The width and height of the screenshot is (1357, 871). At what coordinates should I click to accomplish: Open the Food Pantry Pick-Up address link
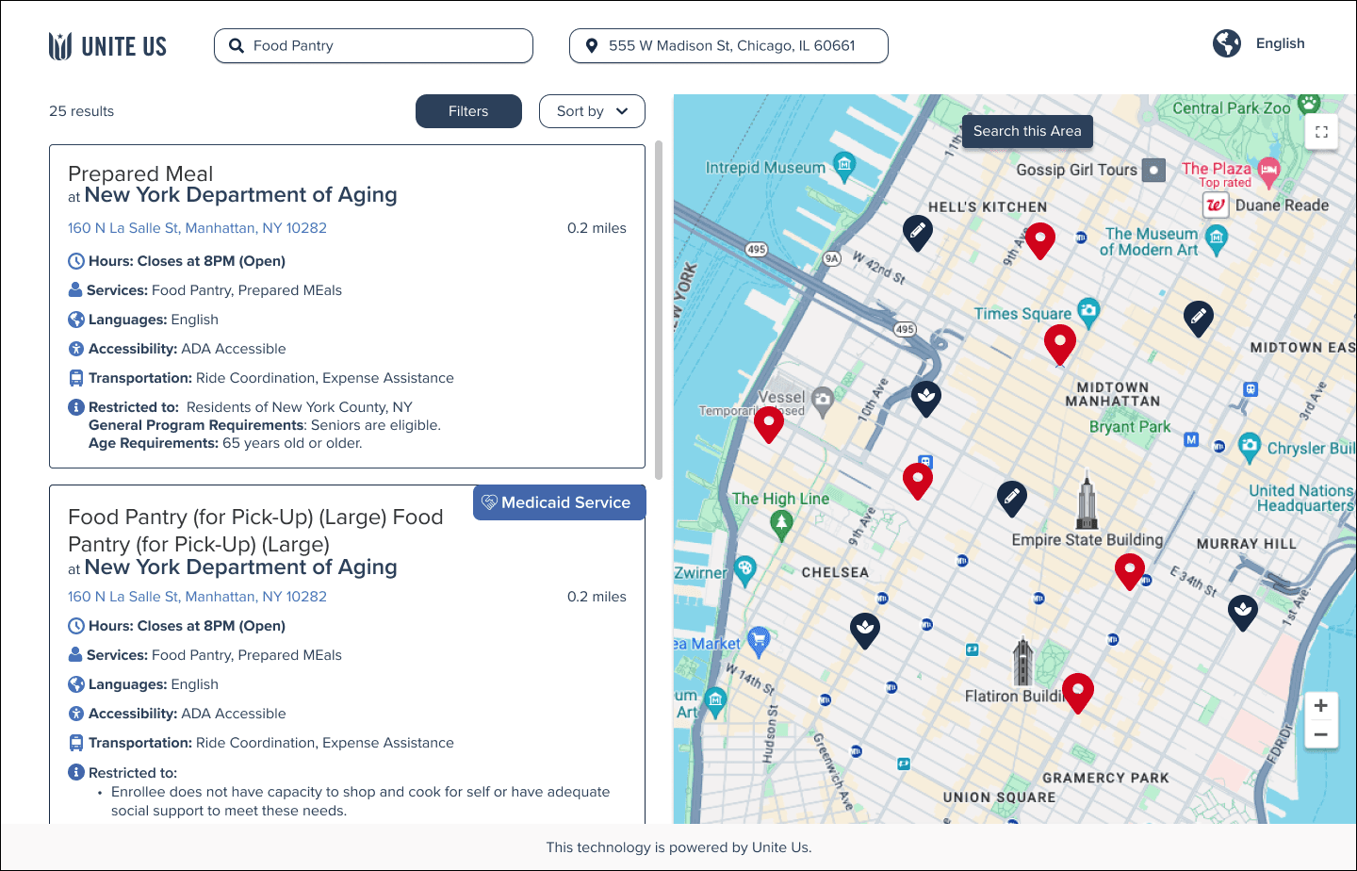coord(197,597)
